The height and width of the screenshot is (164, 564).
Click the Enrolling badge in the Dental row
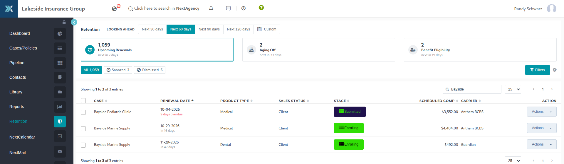click(349, 144)
